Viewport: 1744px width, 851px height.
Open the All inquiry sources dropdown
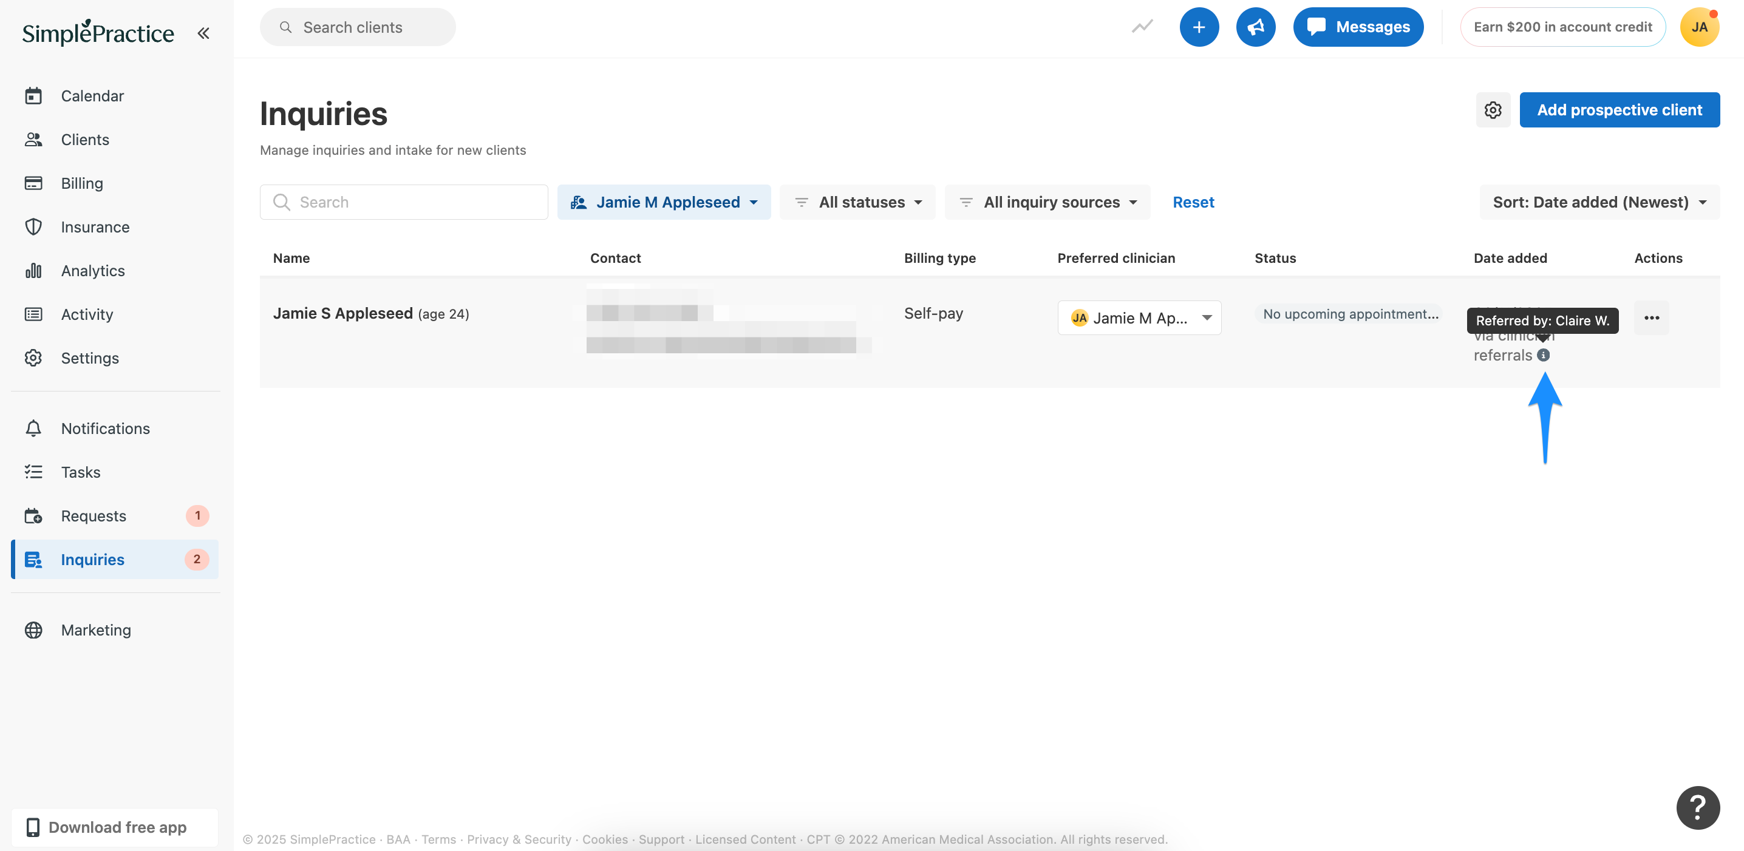pyautogui.click(x=1047, y=202)
